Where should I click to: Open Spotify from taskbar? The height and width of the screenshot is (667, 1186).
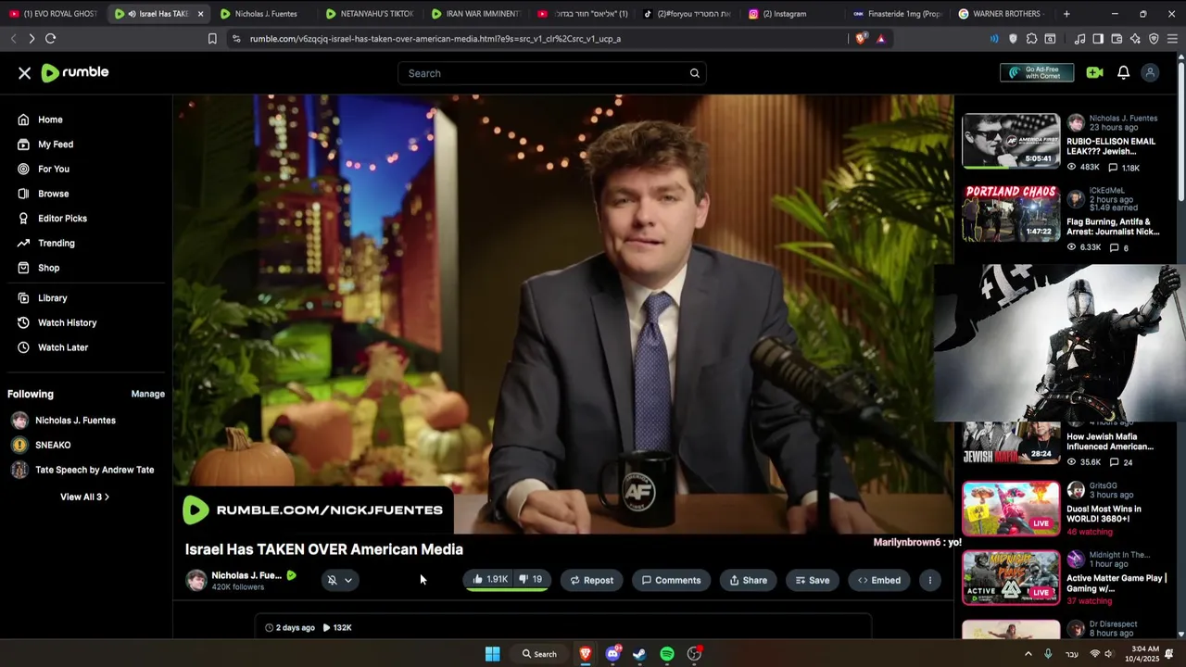(667, 654)
